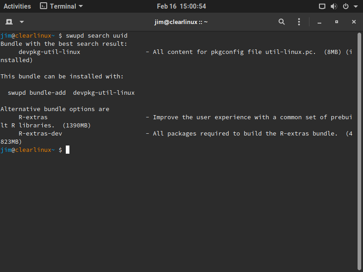
Task: Click the terminal prompt cursor
Action: point(68,150)
